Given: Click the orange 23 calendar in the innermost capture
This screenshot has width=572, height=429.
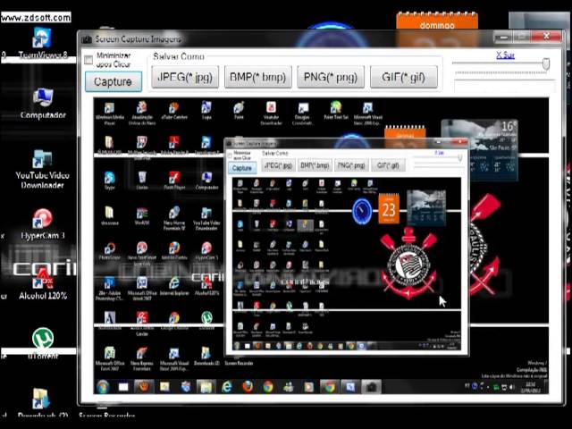Looking at the screenshot, I should 389,209.
